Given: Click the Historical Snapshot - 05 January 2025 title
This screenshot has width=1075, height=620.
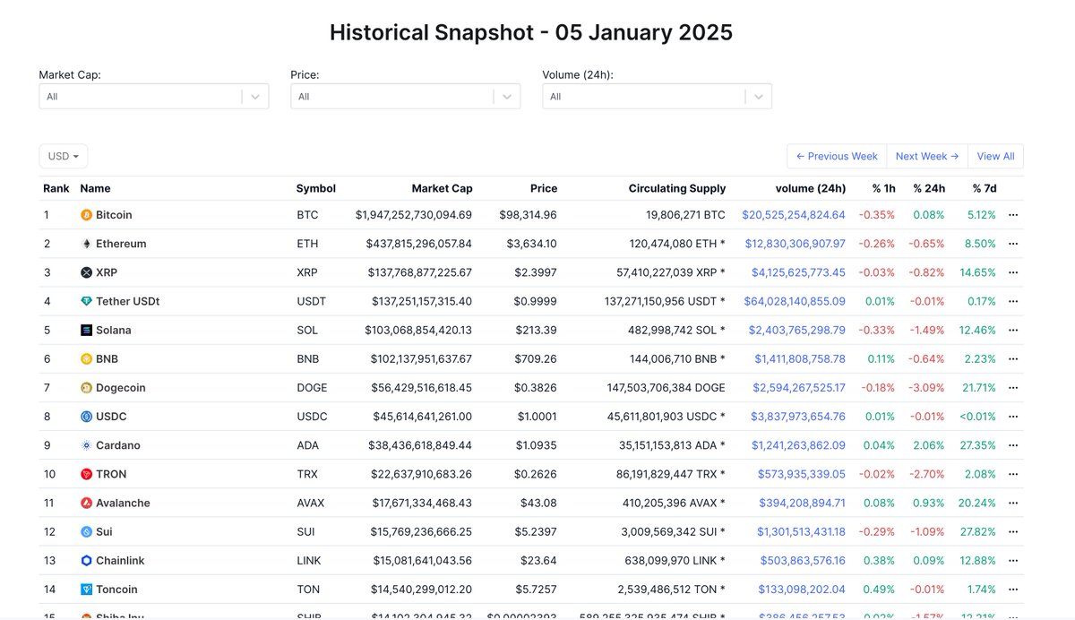Looking at the screenshot, I should 531,32.
